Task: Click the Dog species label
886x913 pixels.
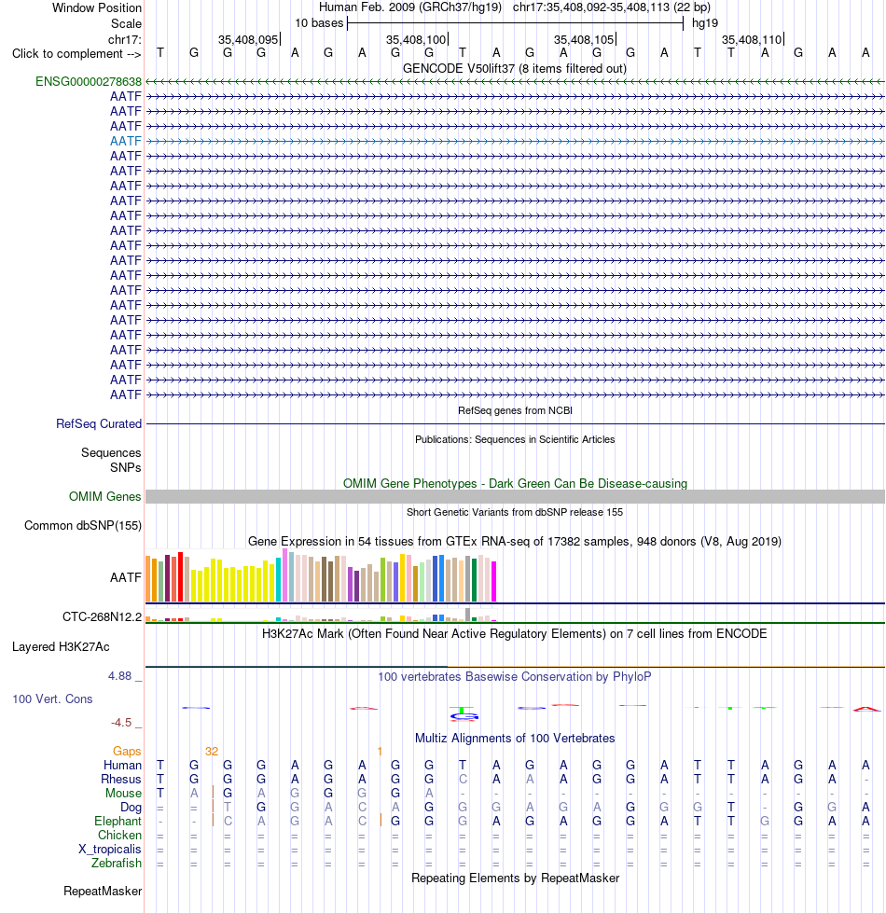Action: [131, 807]
